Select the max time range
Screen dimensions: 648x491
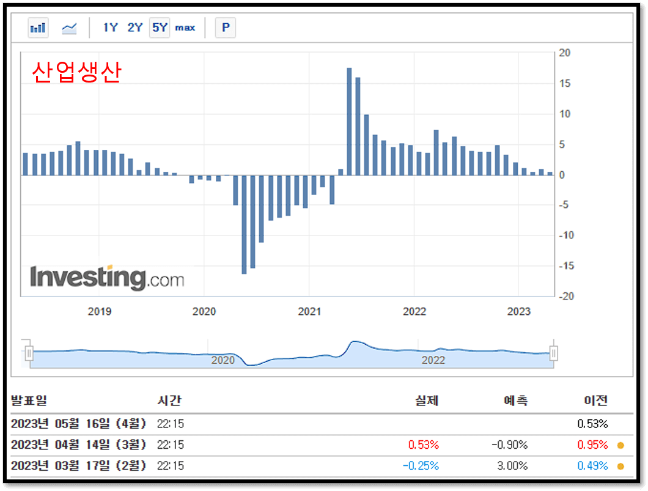point(185,28)
